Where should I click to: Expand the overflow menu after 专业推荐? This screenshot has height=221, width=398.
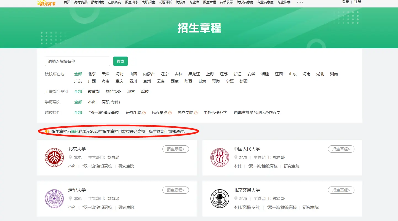pyautogui.click(x=300, y=2)
